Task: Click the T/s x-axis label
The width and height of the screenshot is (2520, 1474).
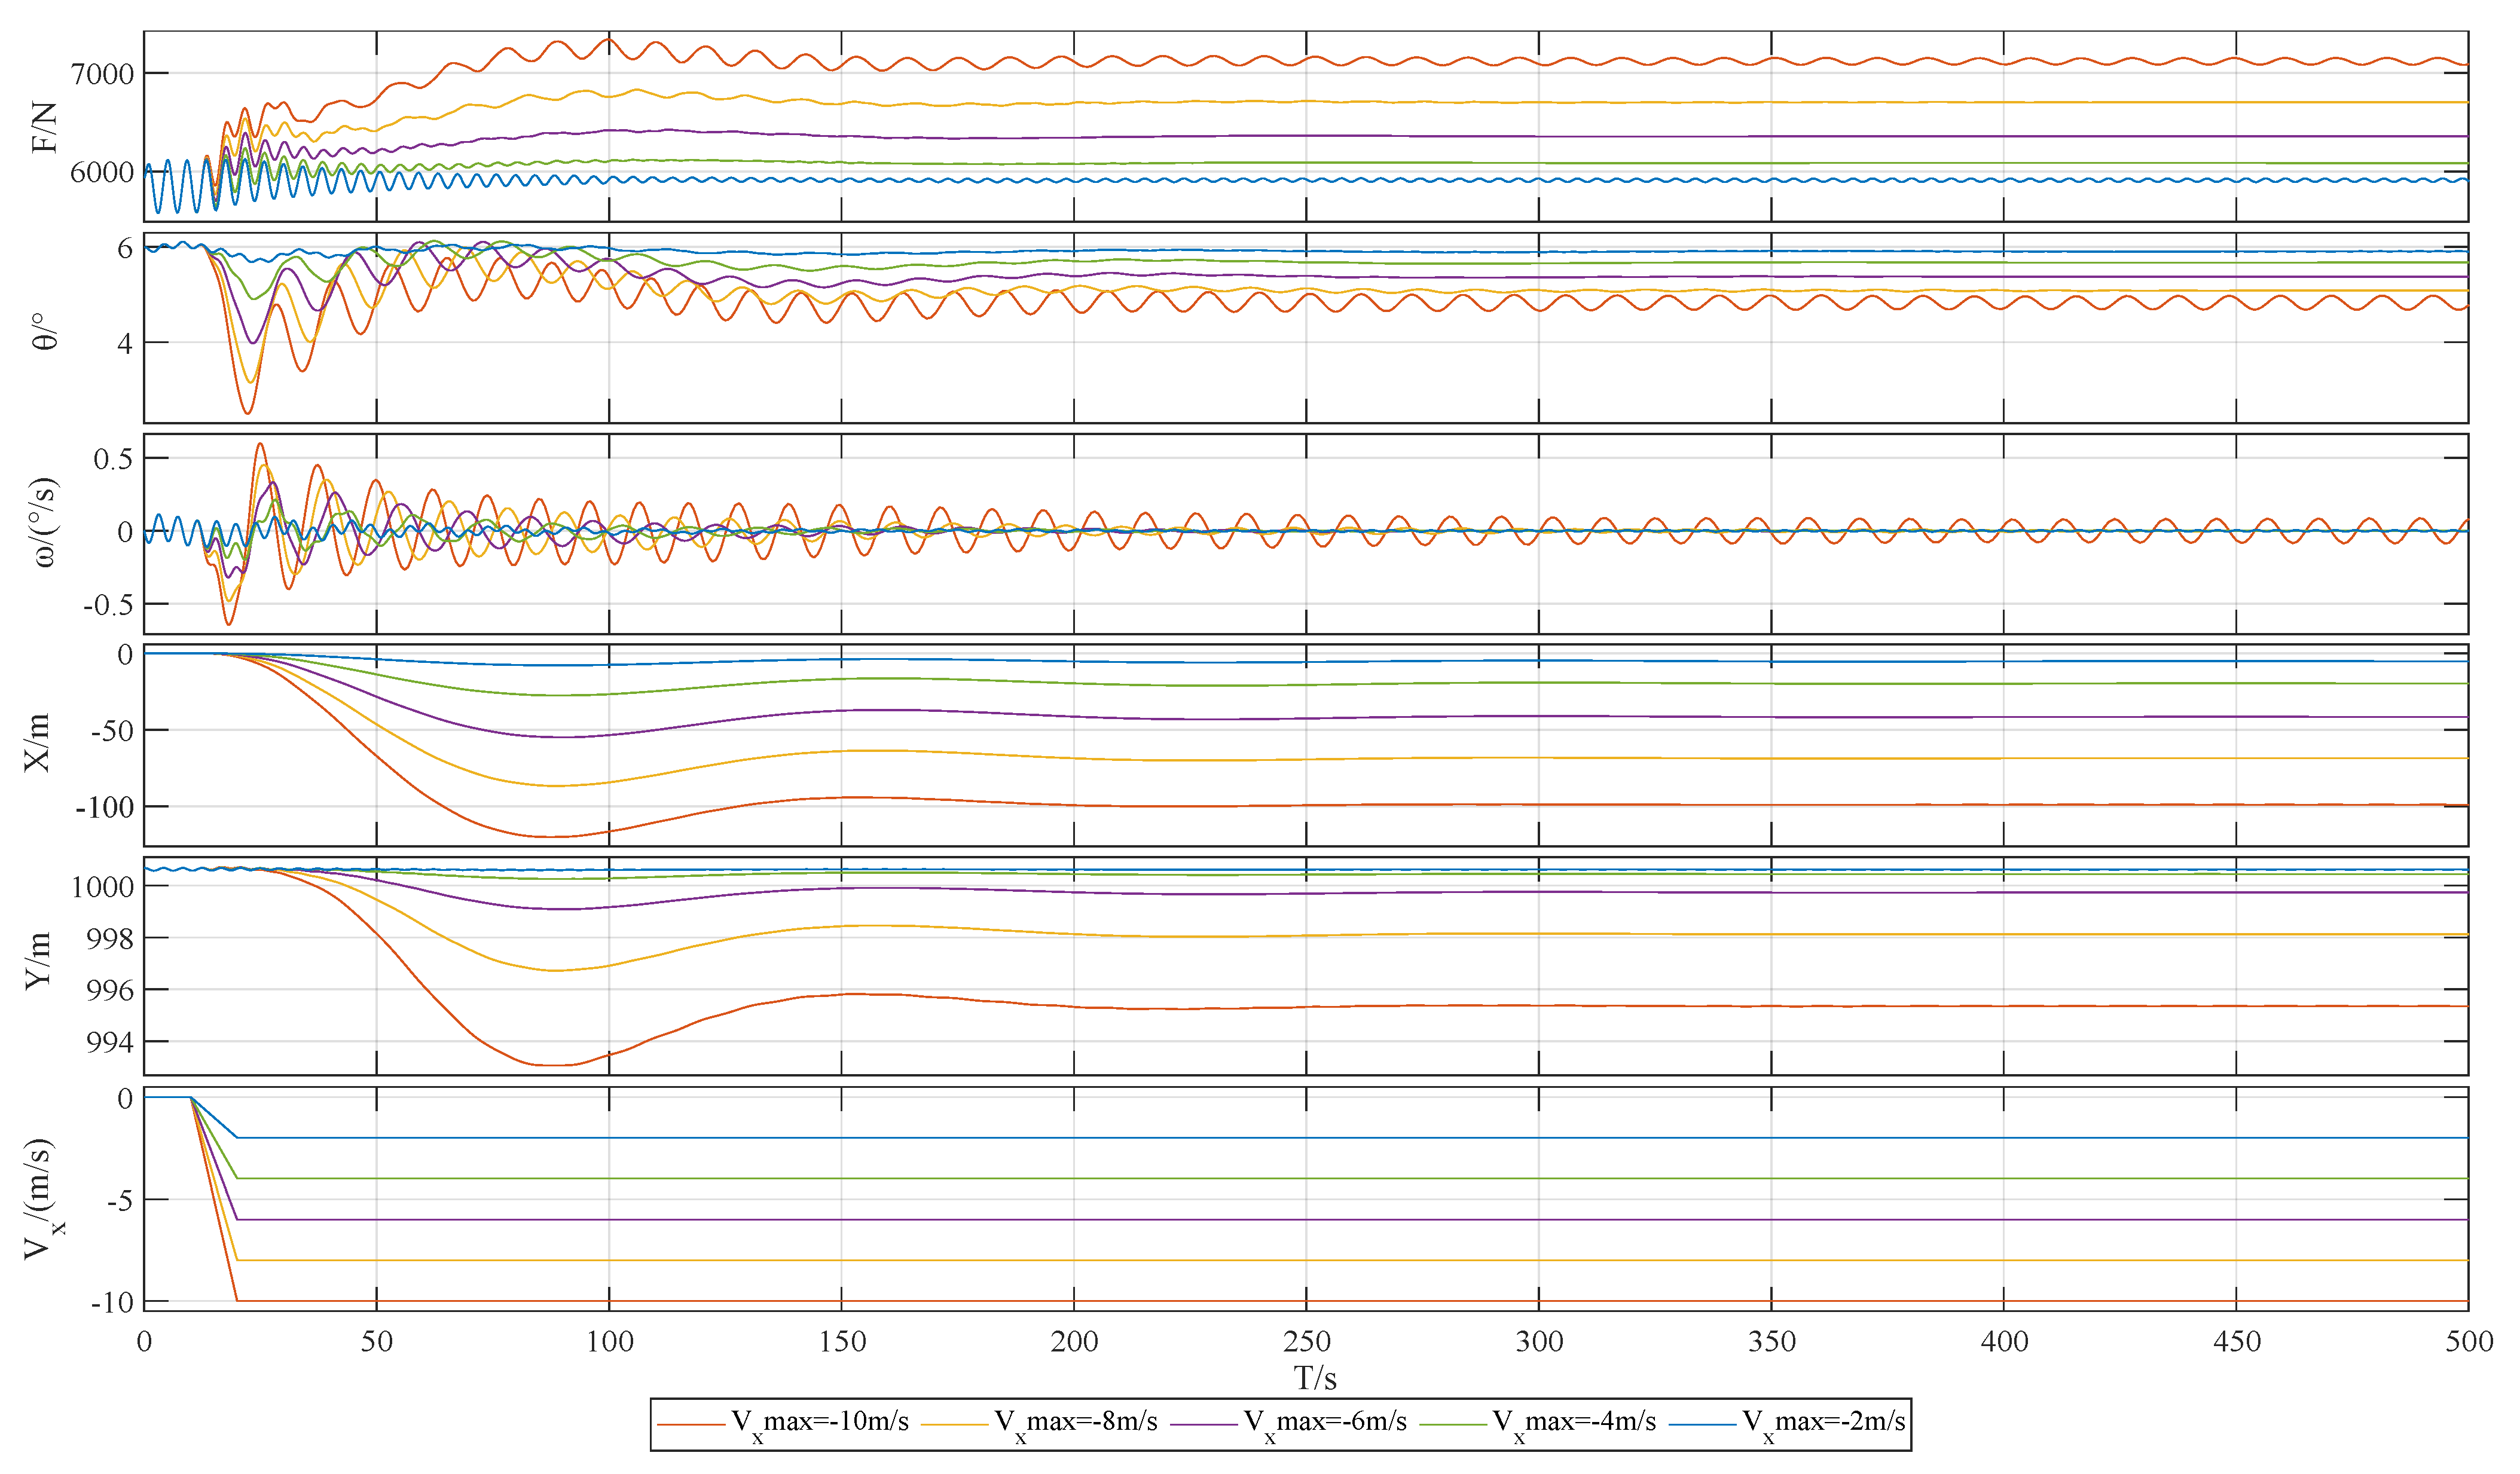Action: (x=1315, y=1379)
